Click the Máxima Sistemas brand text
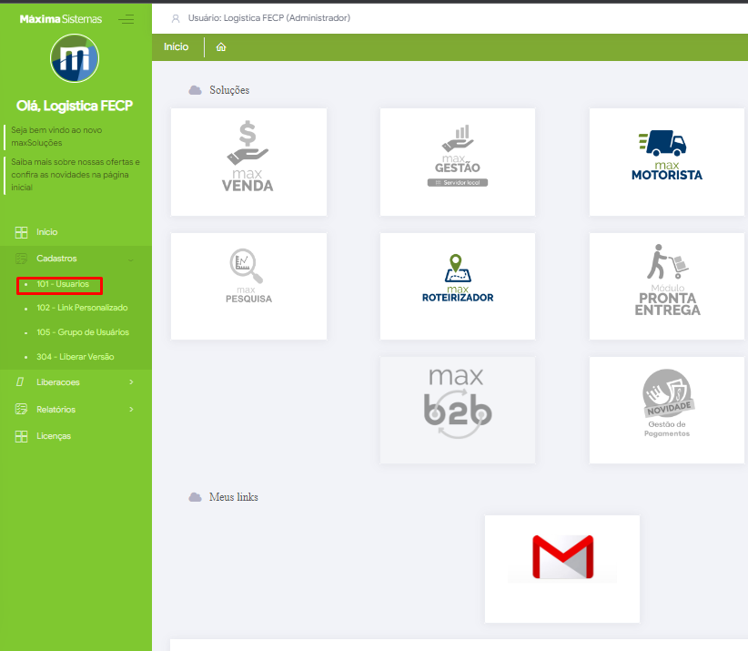The height and width of the screenshot is (651, 748). (61, 19)
